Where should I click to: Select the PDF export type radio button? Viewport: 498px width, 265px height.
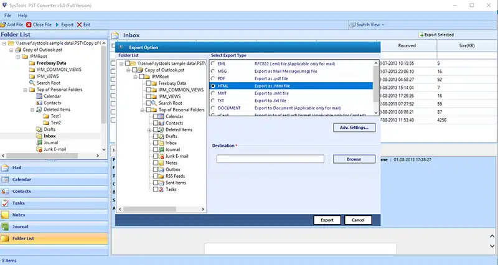(213, 78)
